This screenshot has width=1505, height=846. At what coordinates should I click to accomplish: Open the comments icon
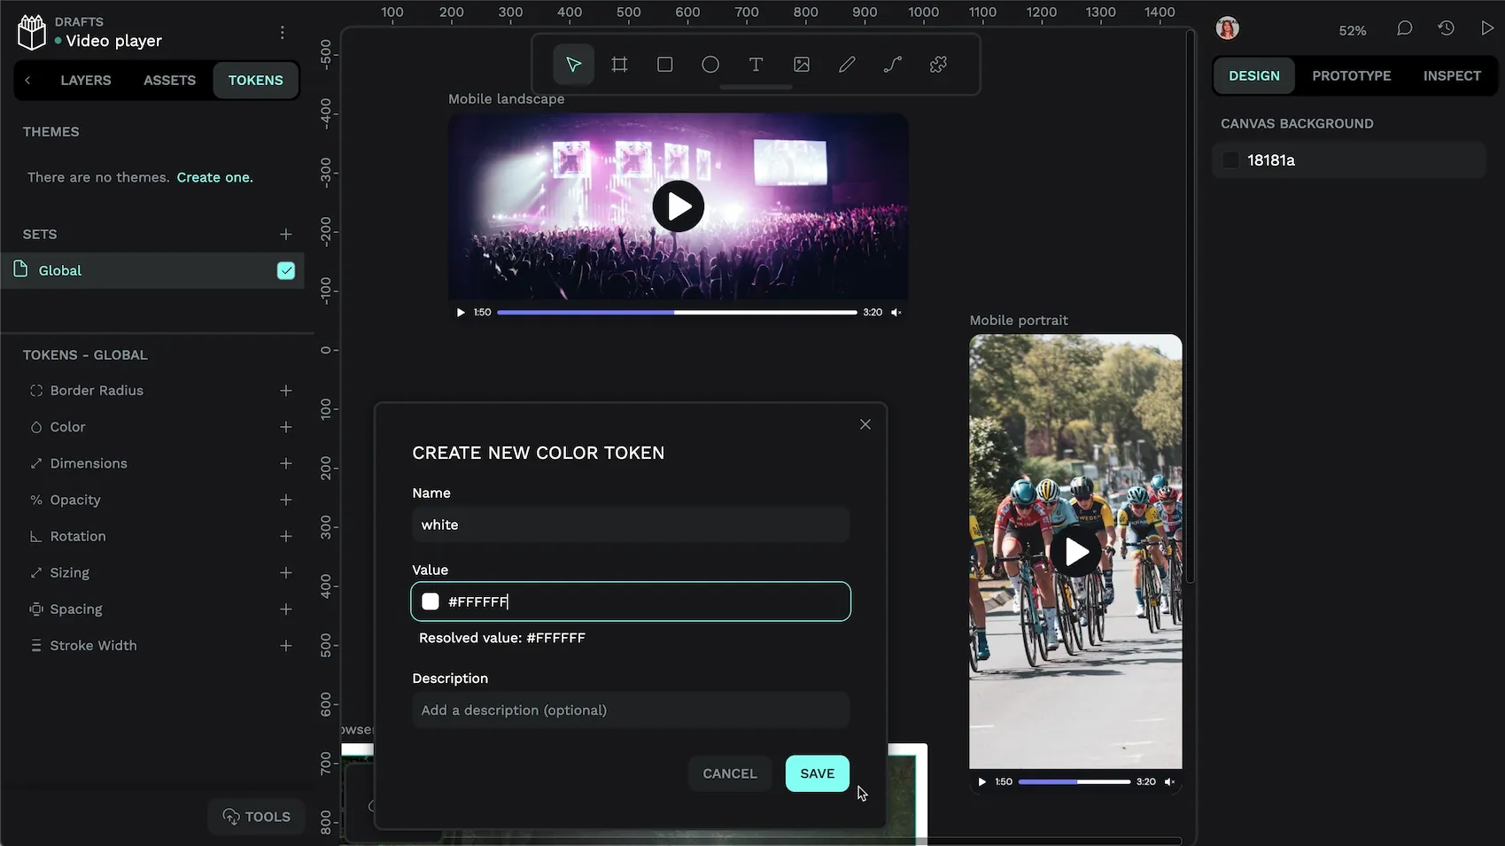point(1404,28)
